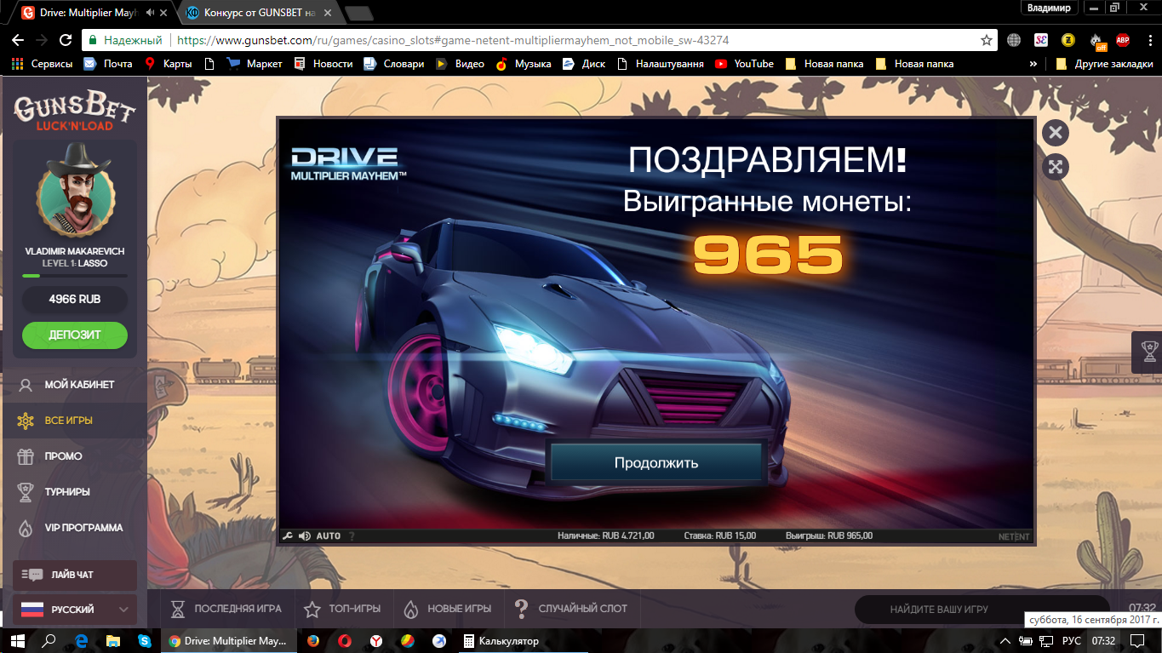Close the game overlay with the X icon

pos(1055,132)
